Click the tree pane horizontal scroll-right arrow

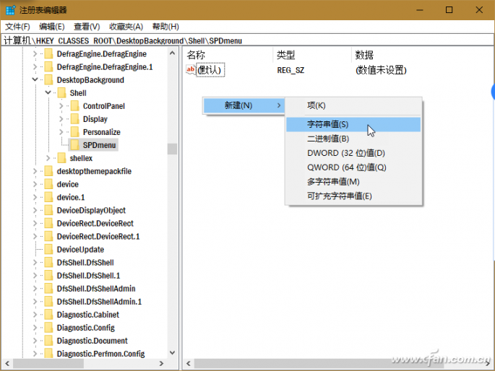161,364
